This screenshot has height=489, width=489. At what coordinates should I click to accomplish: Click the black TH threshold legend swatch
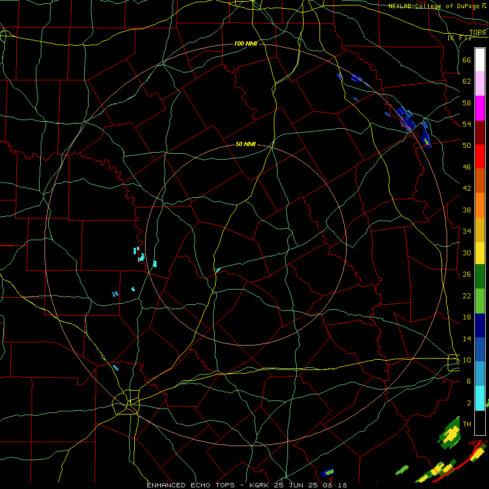pyautogui.click(x=480, y=423)
